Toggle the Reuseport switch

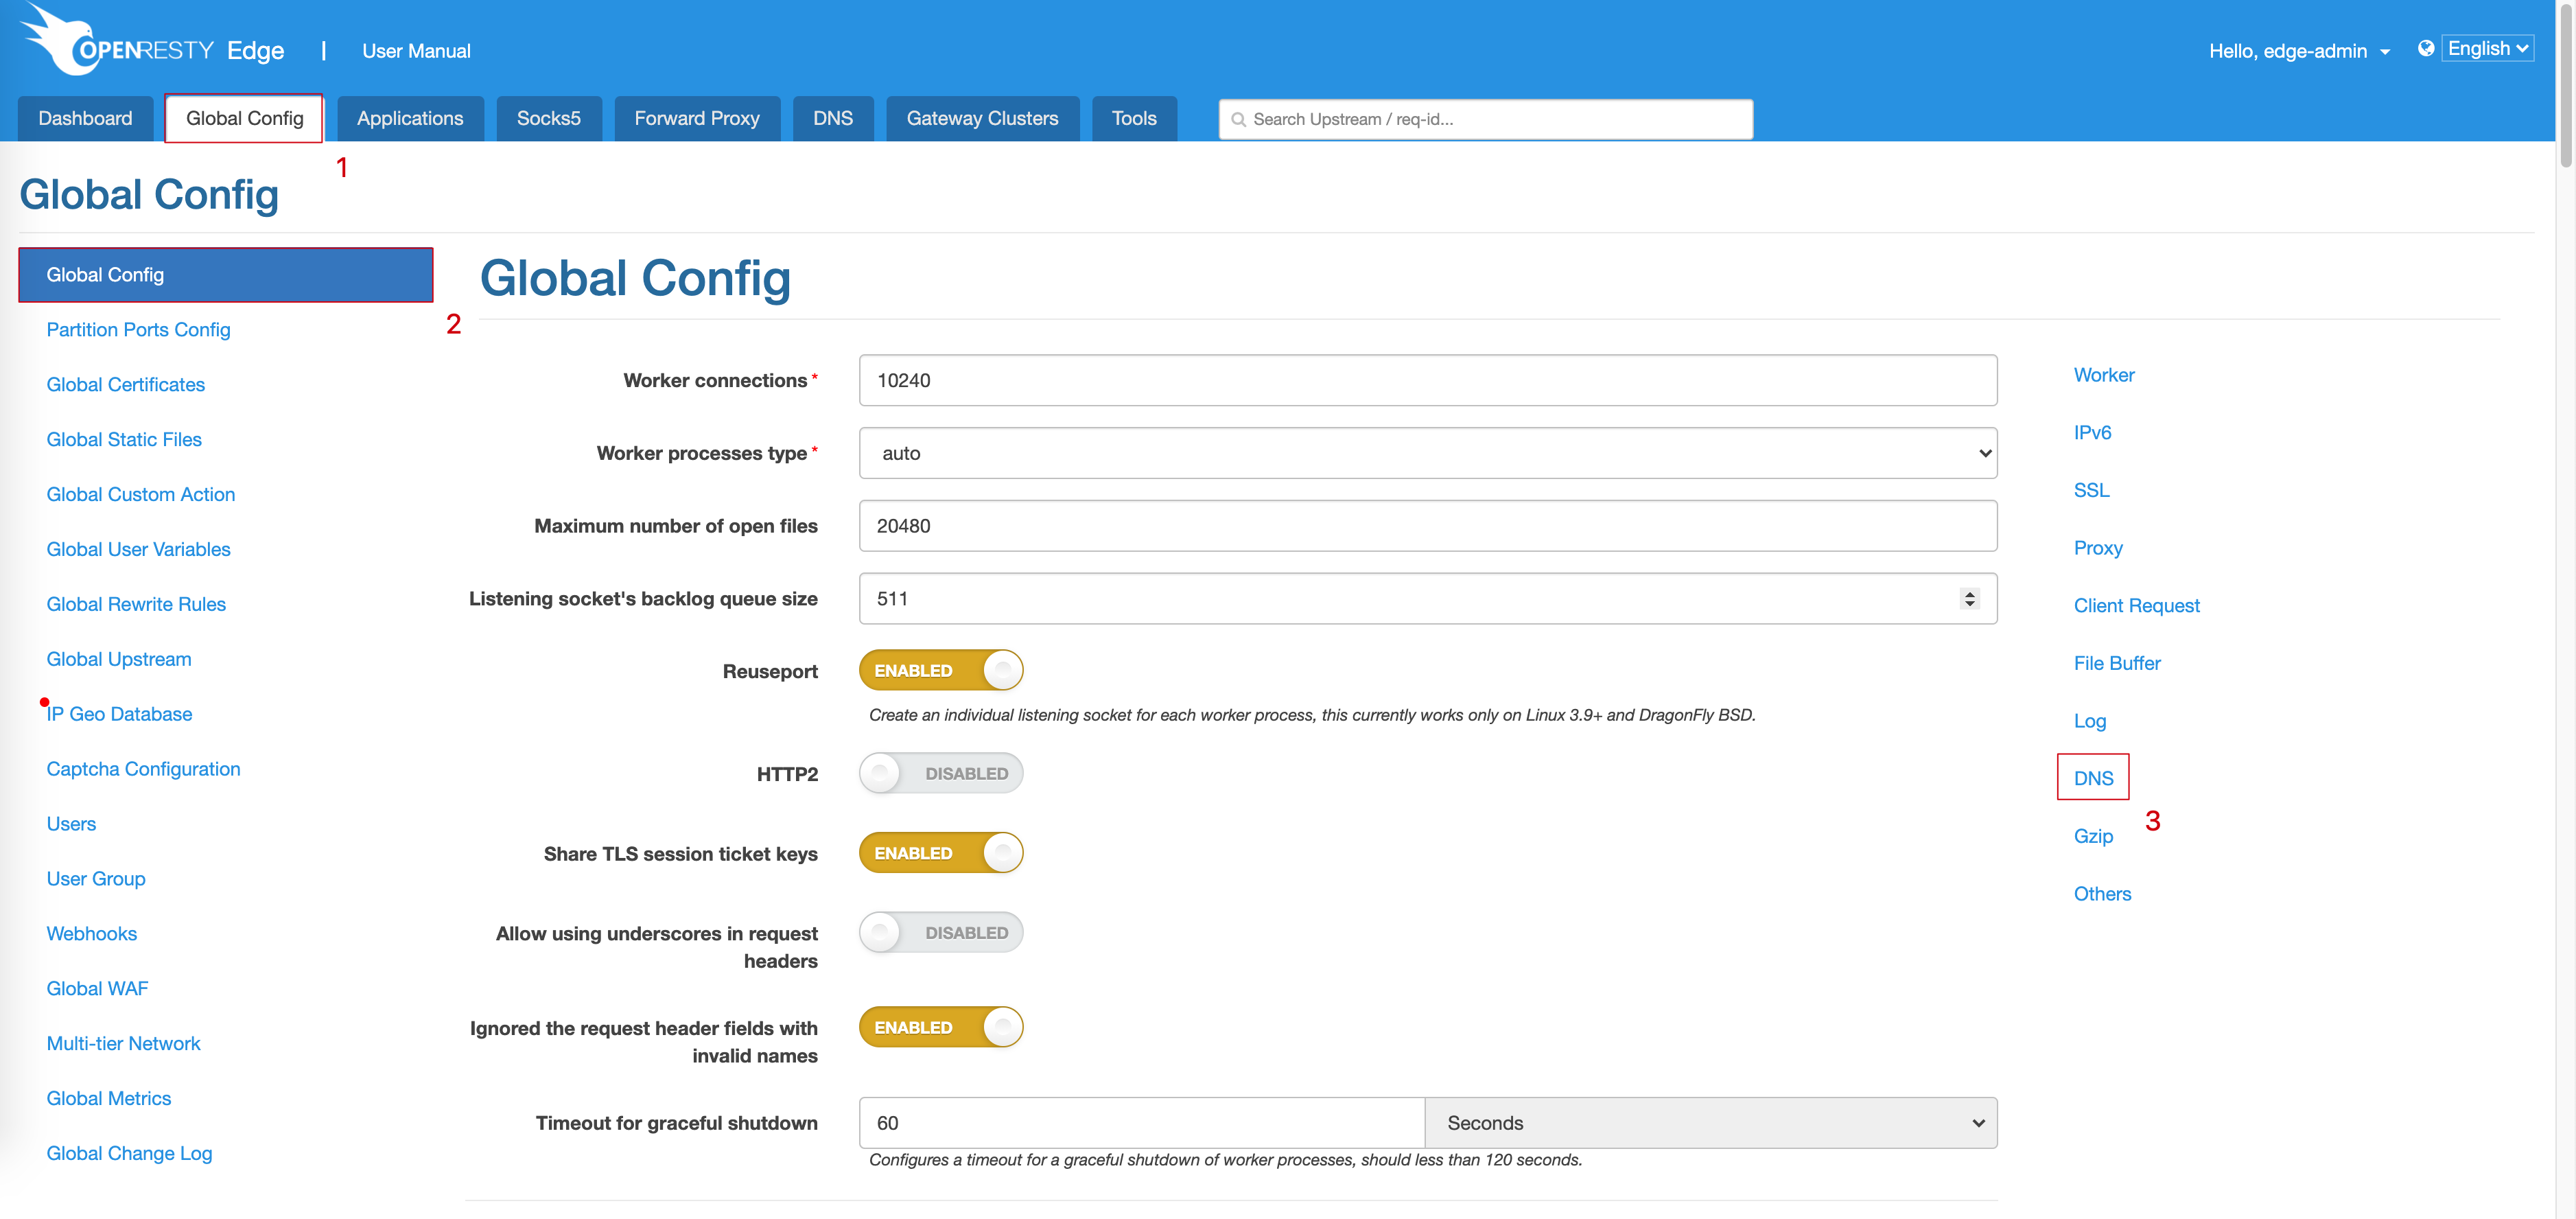tap(940, 670)
